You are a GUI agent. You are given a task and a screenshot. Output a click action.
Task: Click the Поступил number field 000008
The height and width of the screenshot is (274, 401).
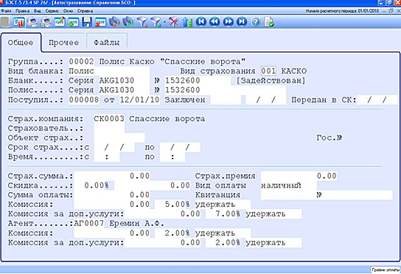coord(83,100)
